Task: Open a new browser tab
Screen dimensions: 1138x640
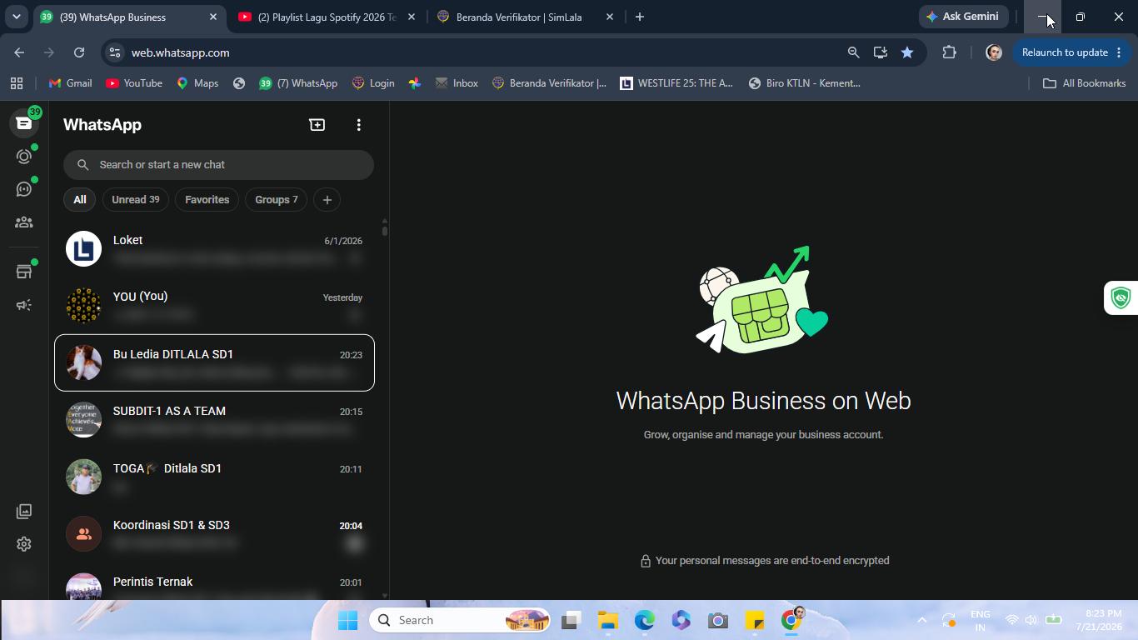Action: tap(640, 17)
